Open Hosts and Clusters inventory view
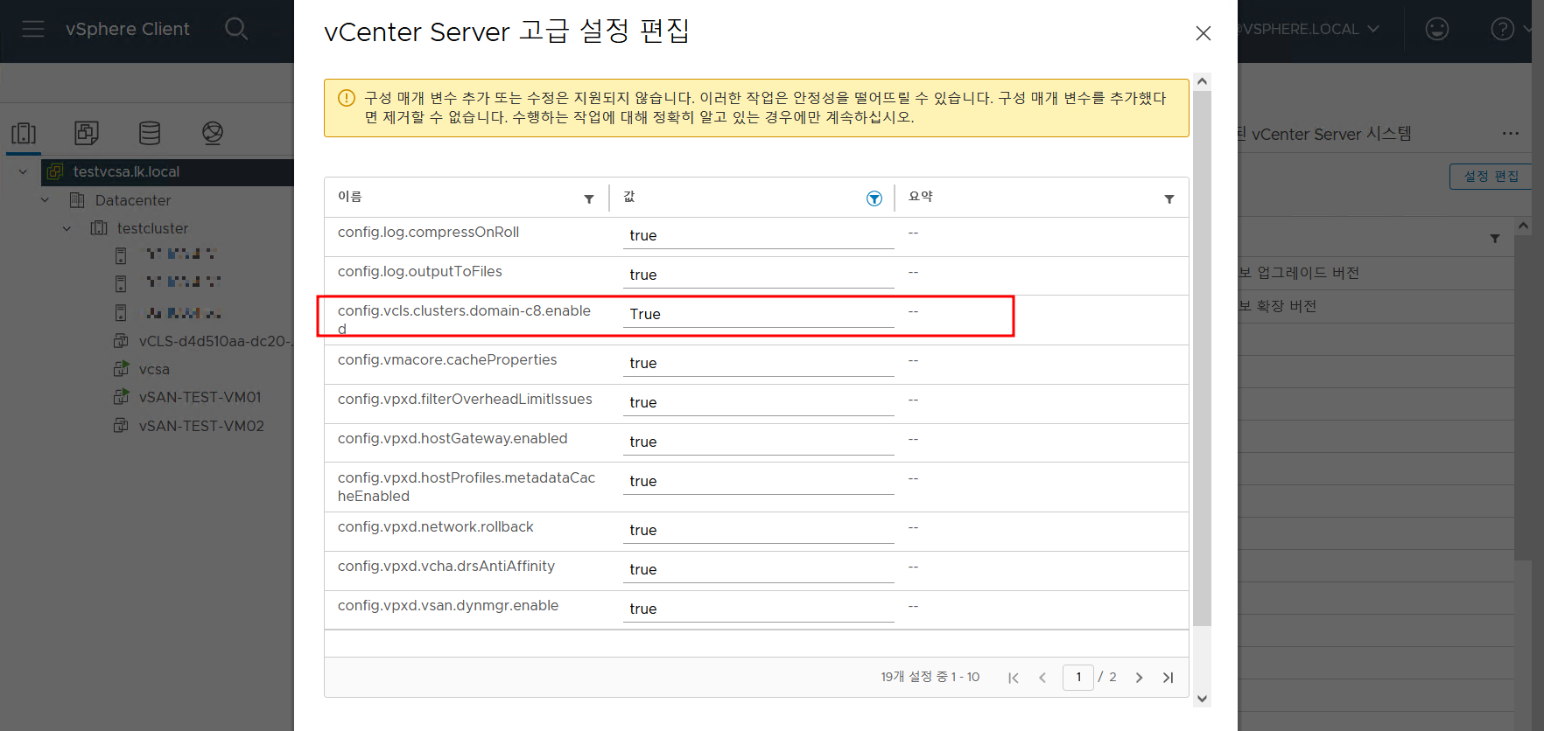Screen dimensions: 1544x731 24,133
